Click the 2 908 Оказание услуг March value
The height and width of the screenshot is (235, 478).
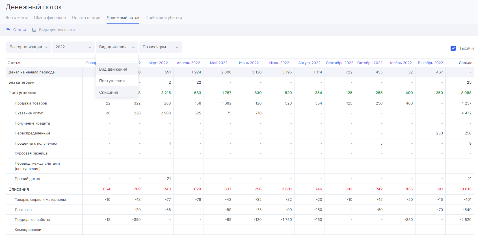(166, 113)
